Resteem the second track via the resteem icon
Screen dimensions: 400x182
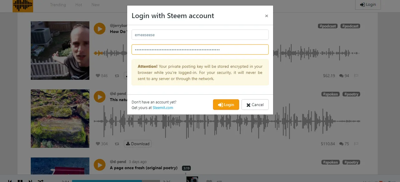click(x=117, y=144)
